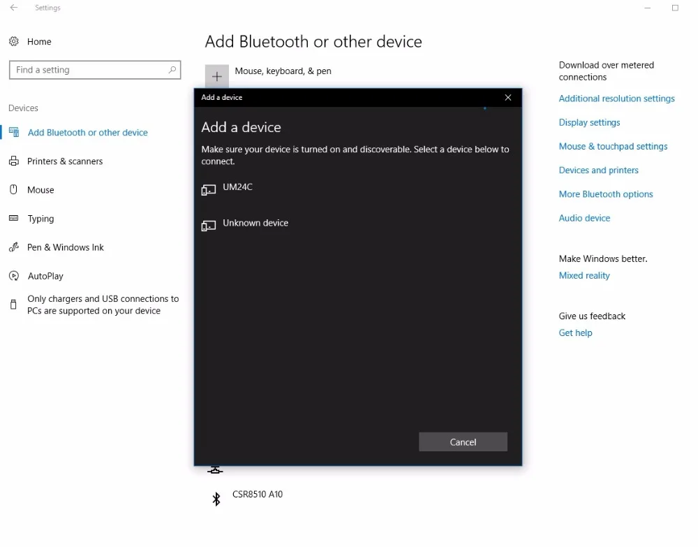This screenshot has width=698, height=547.
Task: Click the search magnifier icon
Action: click(x=172, y=69)
